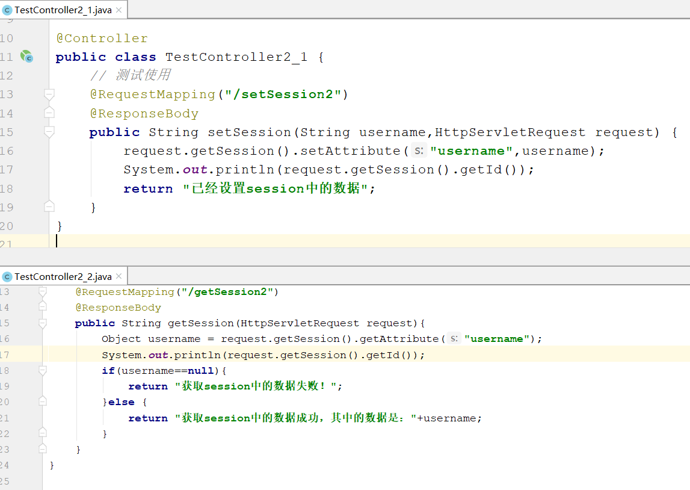Image resolution: width=690 pixels, height=490 pixels.
Task: Click the string "获取session中的数据成功，其中的数据是："
Action: [296, 418]
